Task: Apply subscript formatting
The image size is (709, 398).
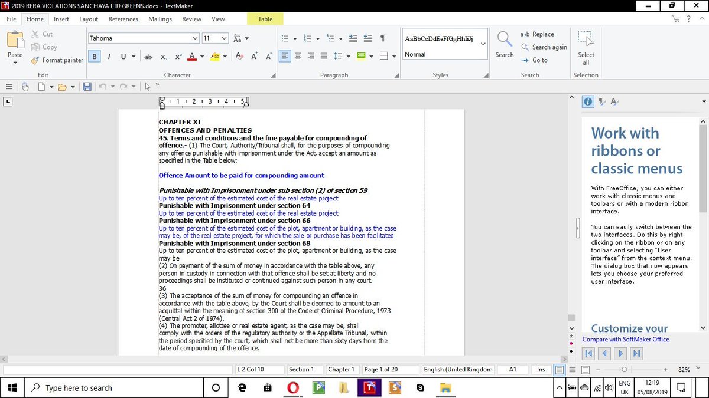Action: click(164, 57)
